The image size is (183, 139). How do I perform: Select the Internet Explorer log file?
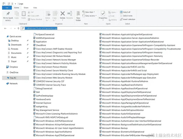pos(42,103)
